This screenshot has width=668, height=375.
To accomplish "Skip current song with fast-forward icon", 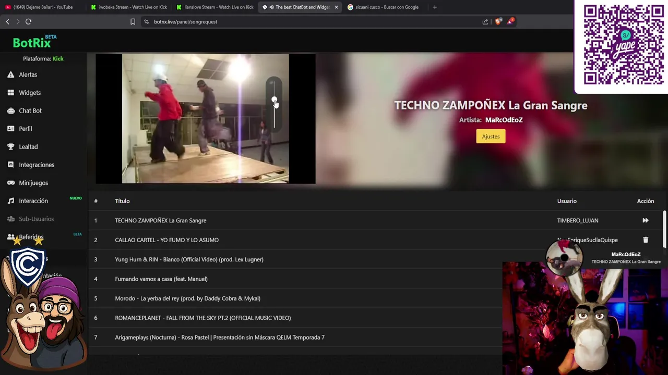I will 646,220.
